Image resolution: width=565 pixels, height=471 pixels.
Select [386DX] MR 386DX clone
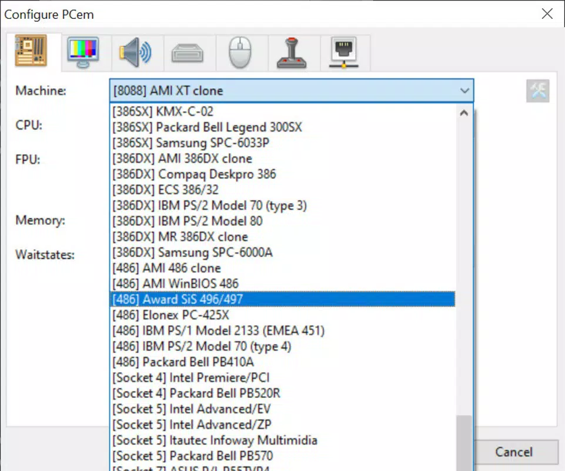coord(282,237)
